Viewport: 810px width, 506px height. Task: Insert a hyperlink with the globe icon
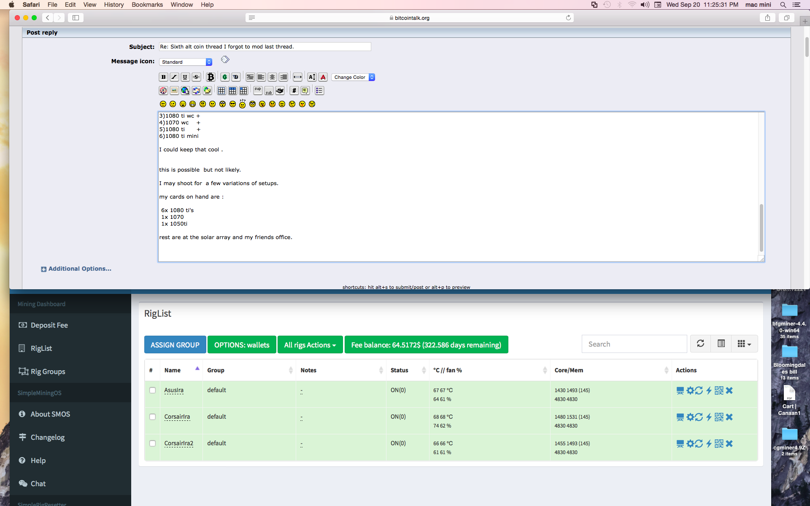(185, 91)
